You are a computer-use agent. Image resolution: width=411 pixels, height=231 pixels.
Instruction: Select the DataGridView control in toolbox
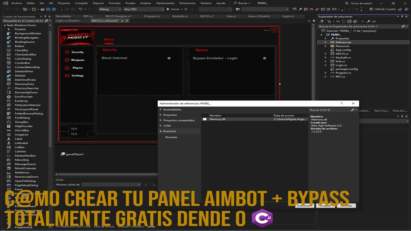tap(24, 71)
